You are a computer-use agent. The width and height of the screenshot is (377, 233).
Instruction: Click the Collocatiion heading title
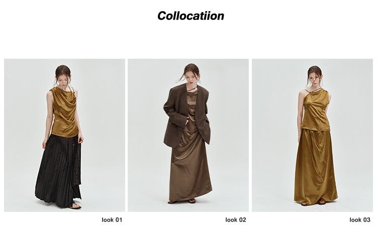[x=191, y=16]
